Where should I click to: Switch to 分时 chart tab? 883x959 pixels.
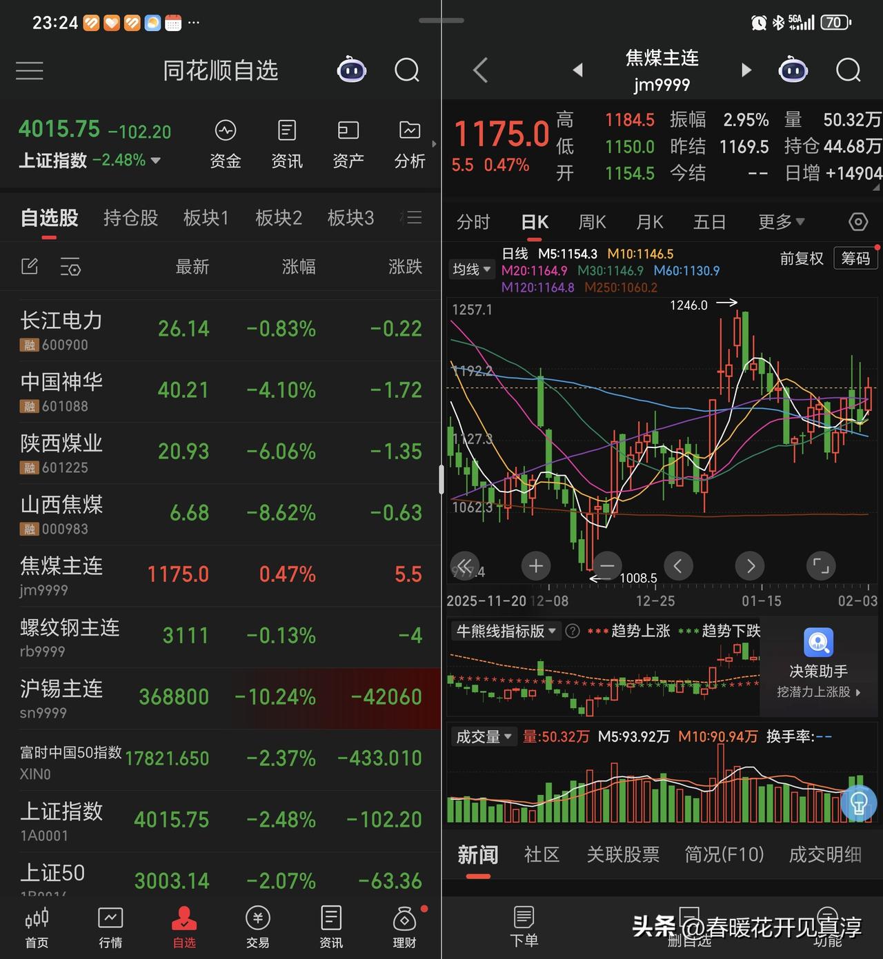473,222
